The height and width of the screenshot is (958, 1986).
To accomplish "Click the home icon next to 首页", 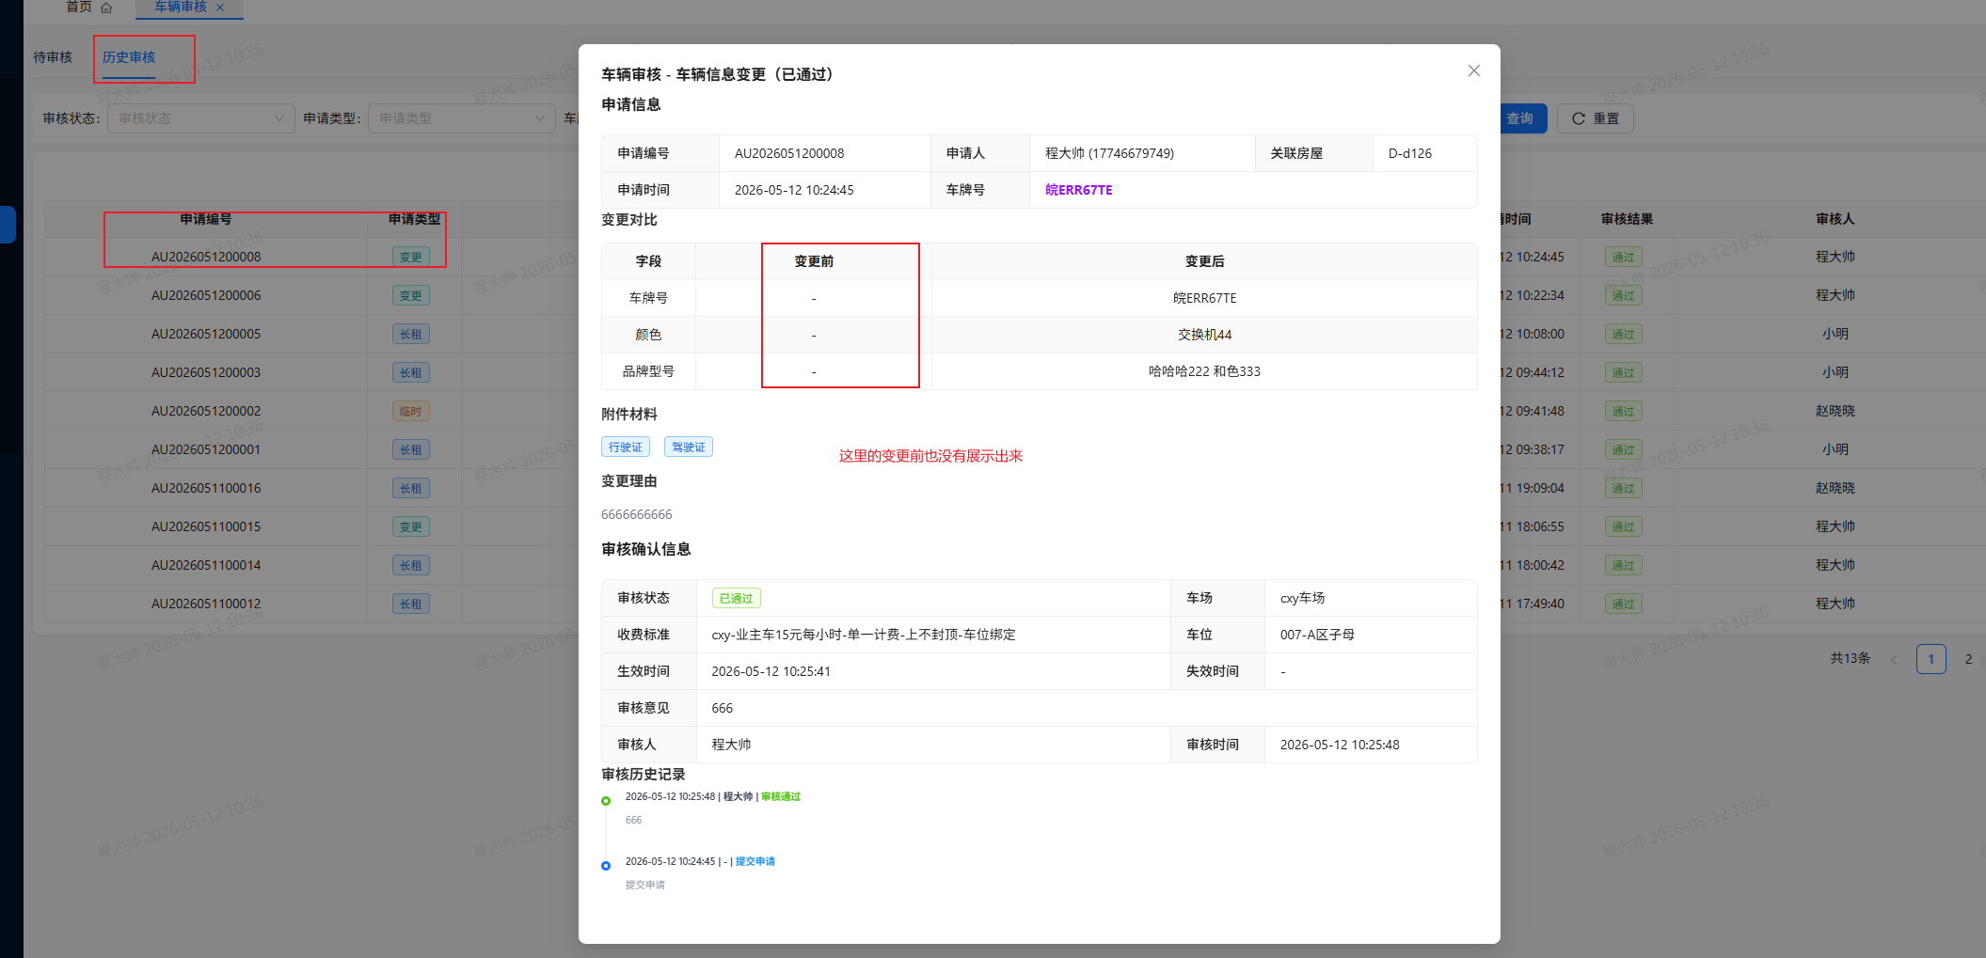I will 106,8.
